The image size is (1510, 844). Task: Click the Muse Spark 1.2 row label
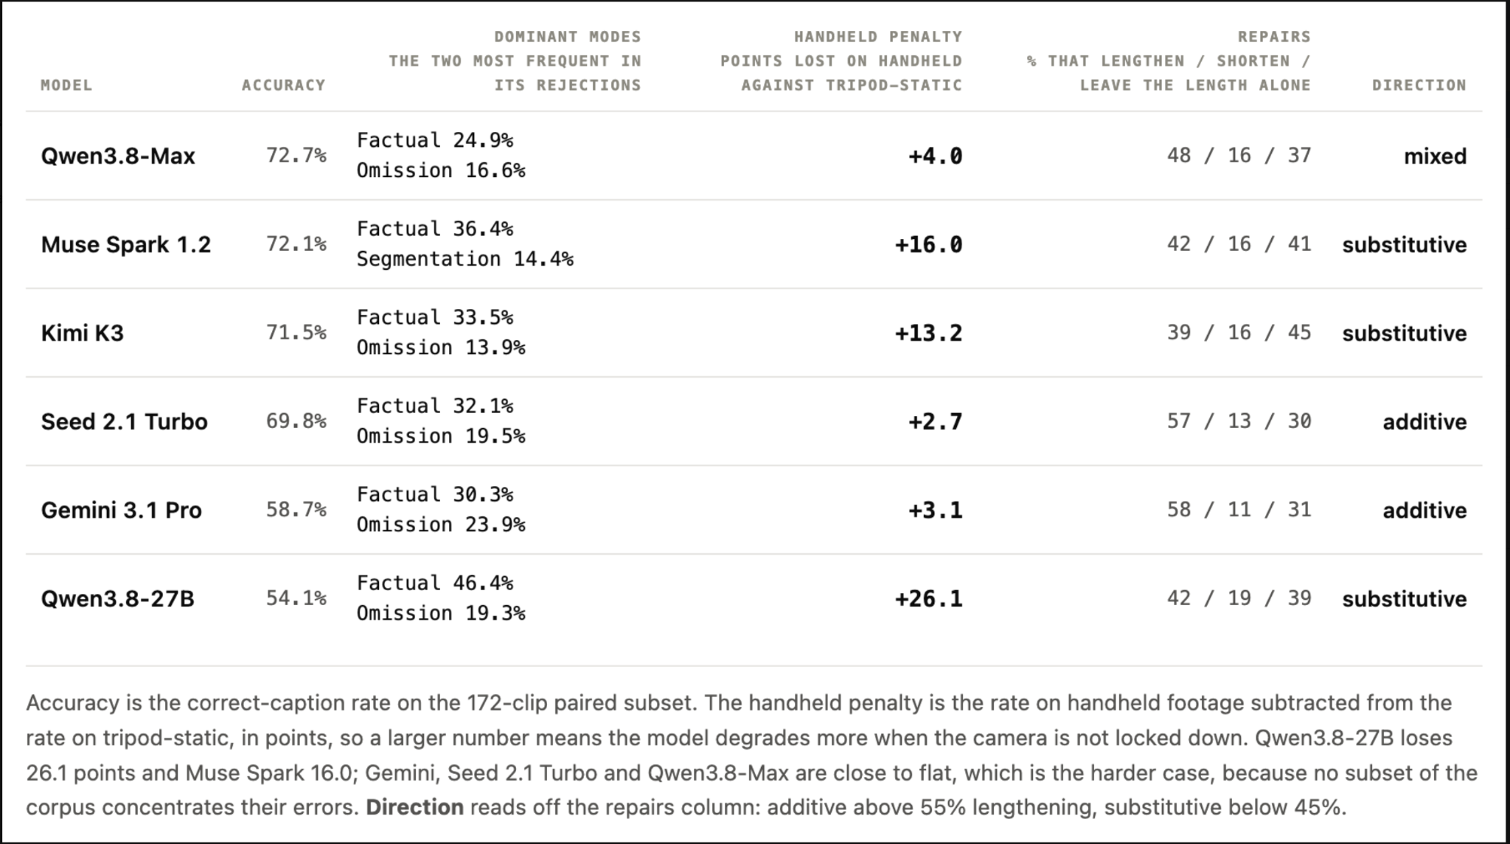pos(126,244)
